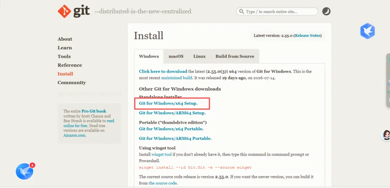Screen dimensions: 390x188
Task: Select Install in the sidebar navigation
Action: tap(65, 74)
